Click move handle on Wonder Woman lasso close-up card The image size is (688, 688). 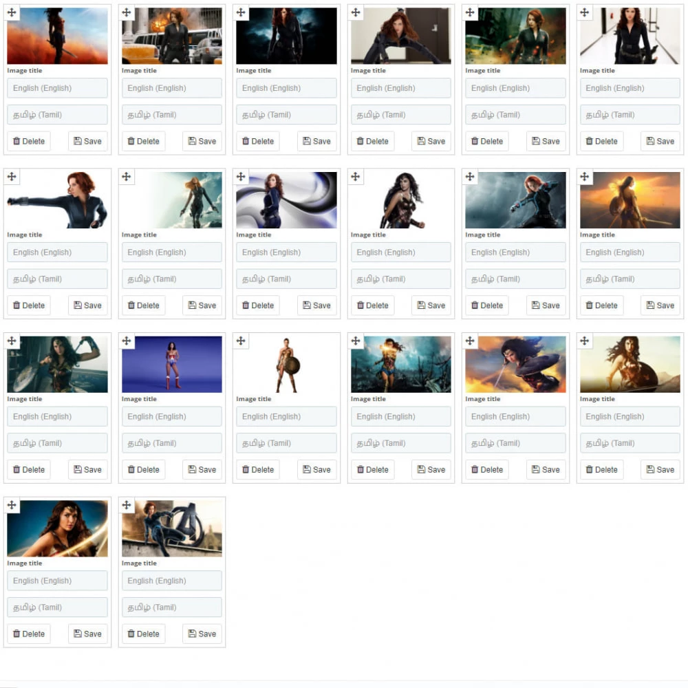(12, 505)
